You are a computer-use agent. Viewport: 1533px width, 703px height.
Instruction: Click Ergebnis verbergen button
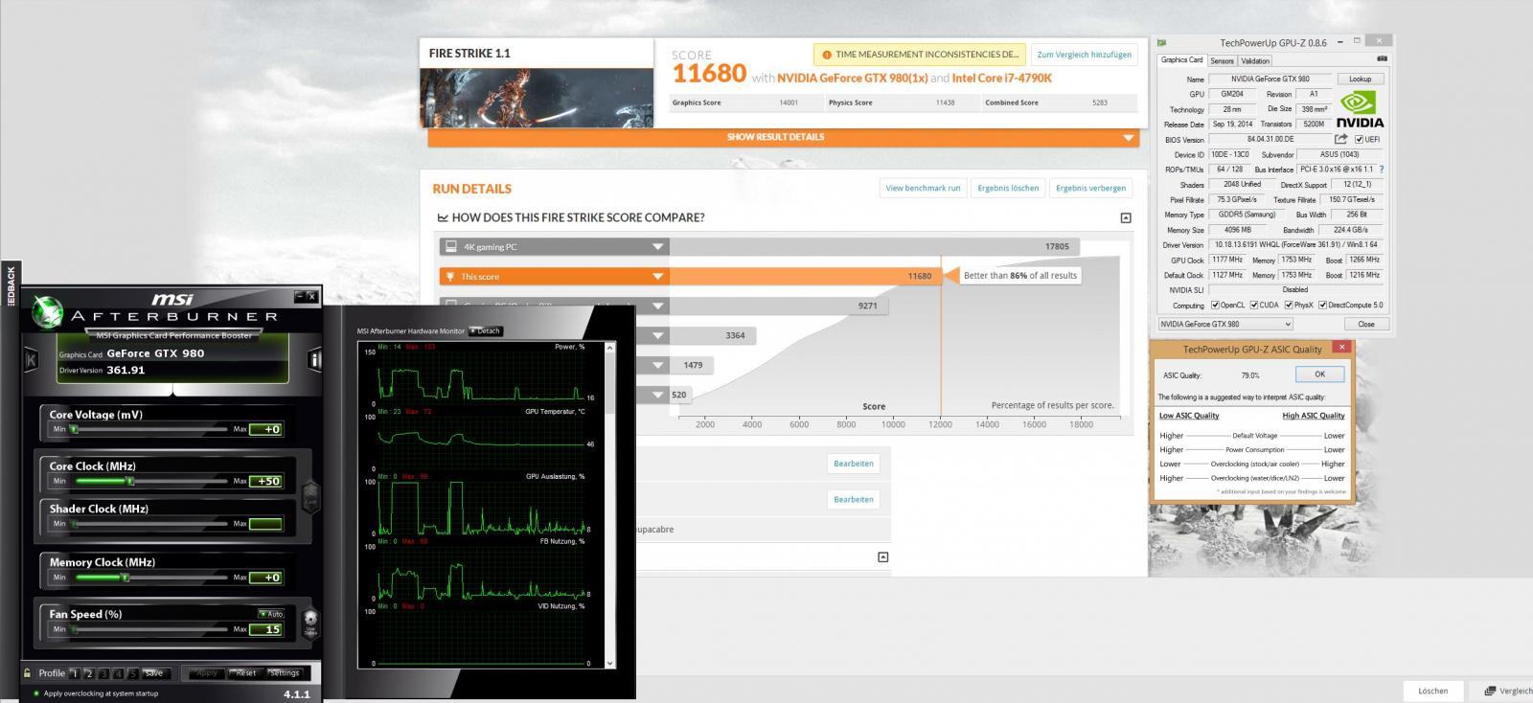[1090, 188]
